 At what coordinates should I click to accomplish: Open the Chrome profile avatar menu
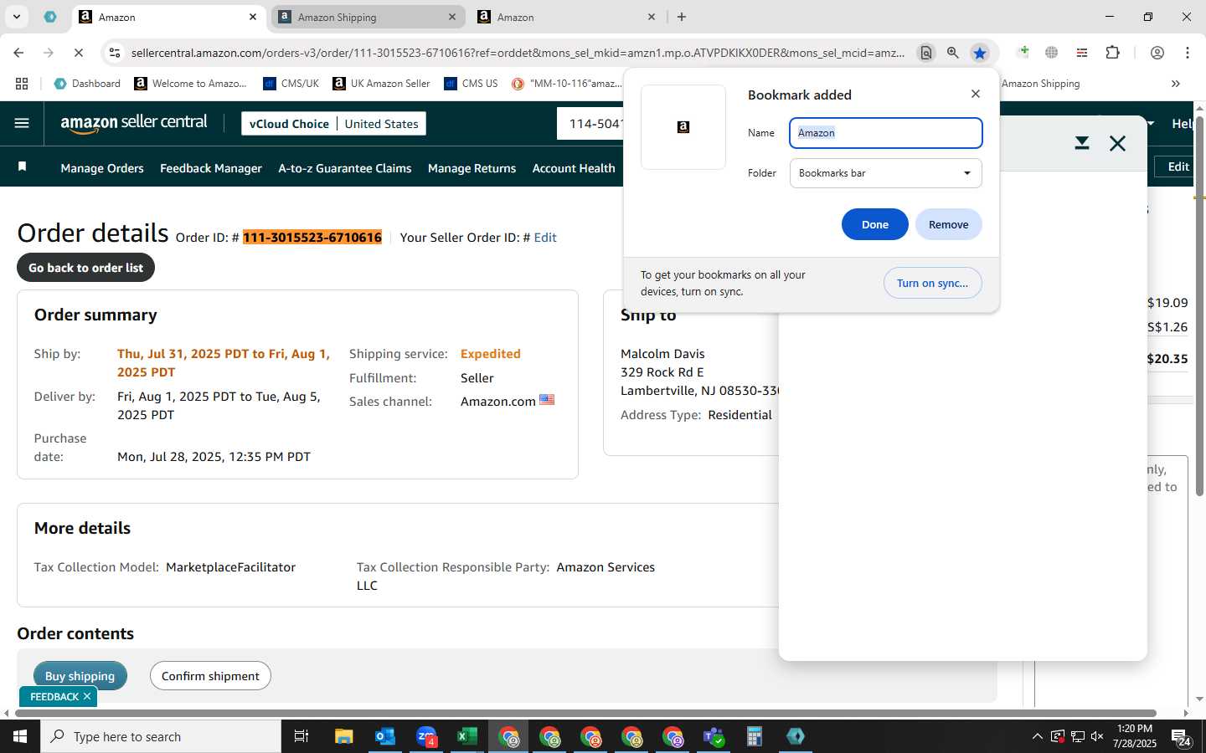pos(1157,53)
